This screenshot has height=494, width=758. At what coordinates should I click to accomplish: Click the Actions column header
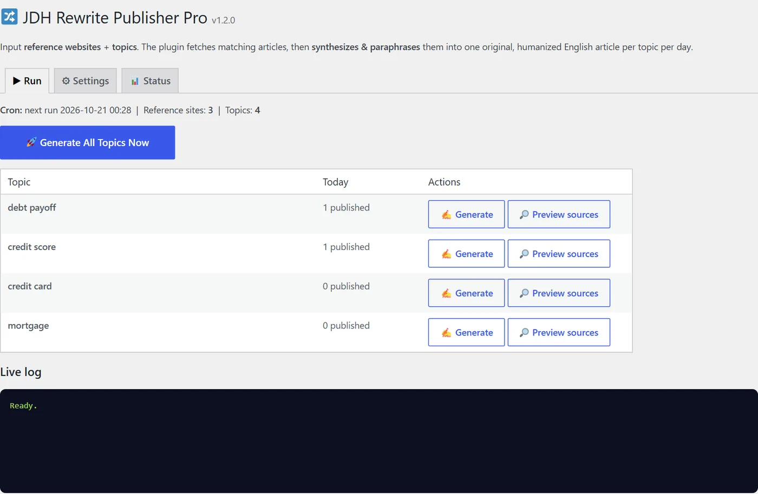click(x=444, y=182)
